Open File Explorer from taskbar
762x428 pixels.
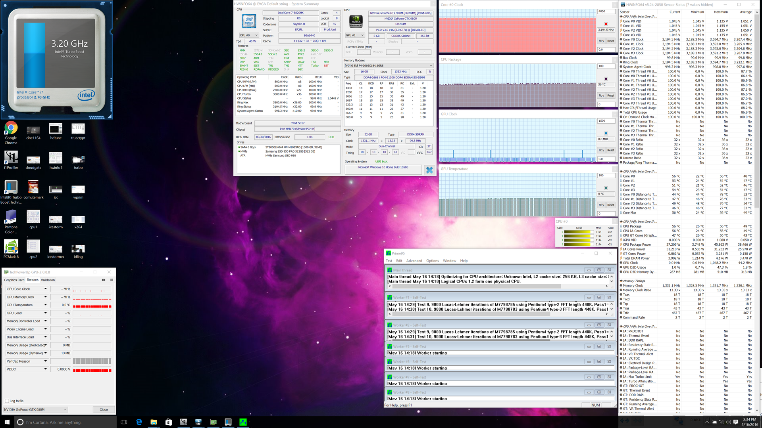click(154, 422)
